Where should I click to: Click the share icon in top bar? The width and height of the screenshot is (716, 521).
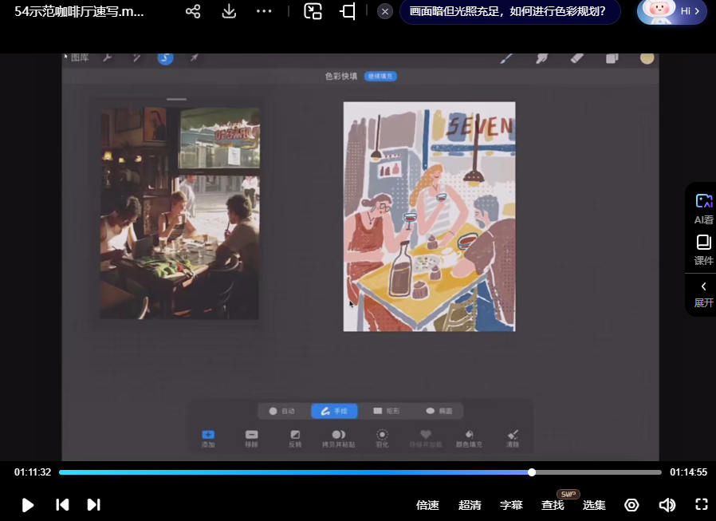(192, 12)
